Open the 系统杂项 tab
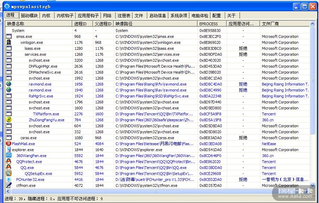The width and height of the screenshot is (319, 203). pyautogui.click(x=179, y=15)
